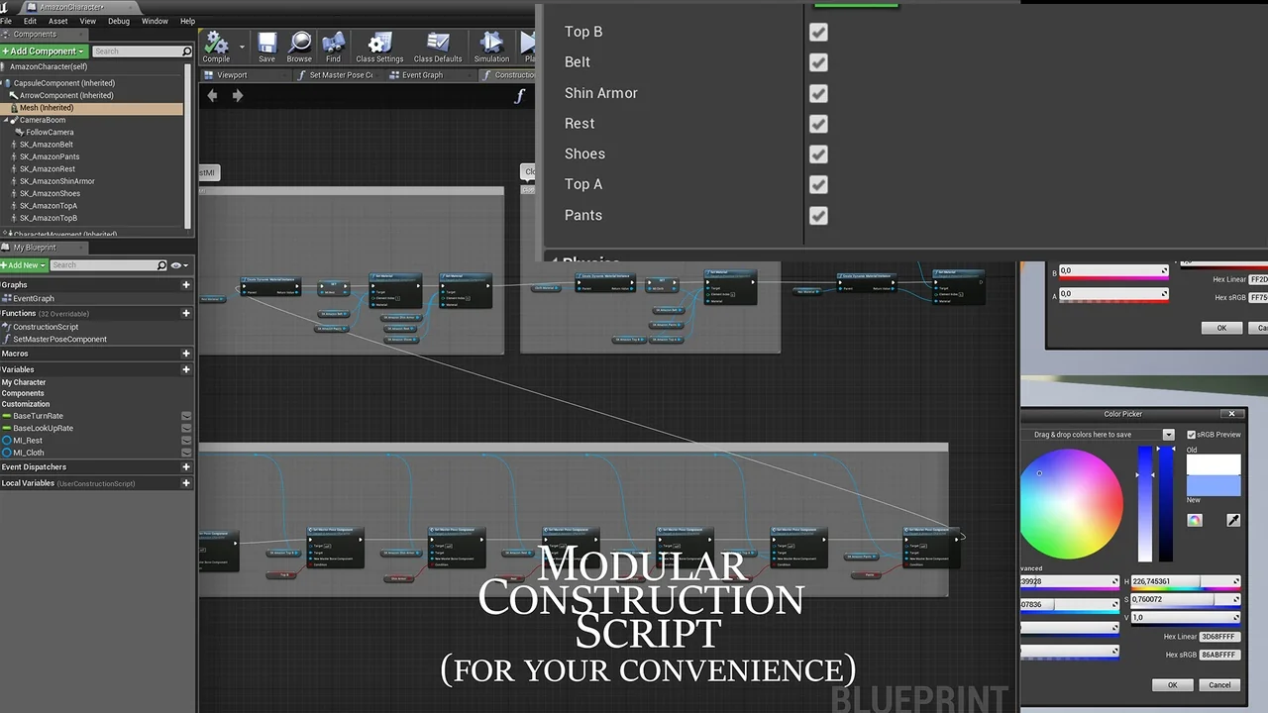Viewport: 1268px width, 713px height.
Task: Open the Asset menu
Action: 58,21
